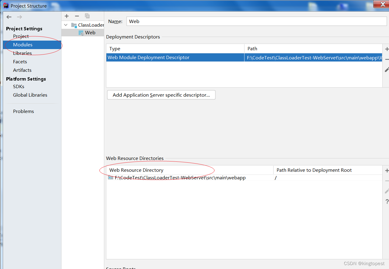Viewport: 389px width, 269px height.
Task: Open Artifacts settings
Action: (x=22, y=70)
